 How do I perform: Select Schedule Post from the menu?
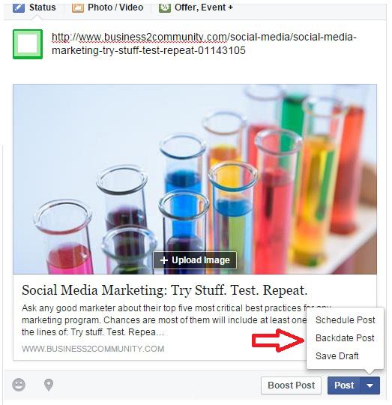click(345, 320)
